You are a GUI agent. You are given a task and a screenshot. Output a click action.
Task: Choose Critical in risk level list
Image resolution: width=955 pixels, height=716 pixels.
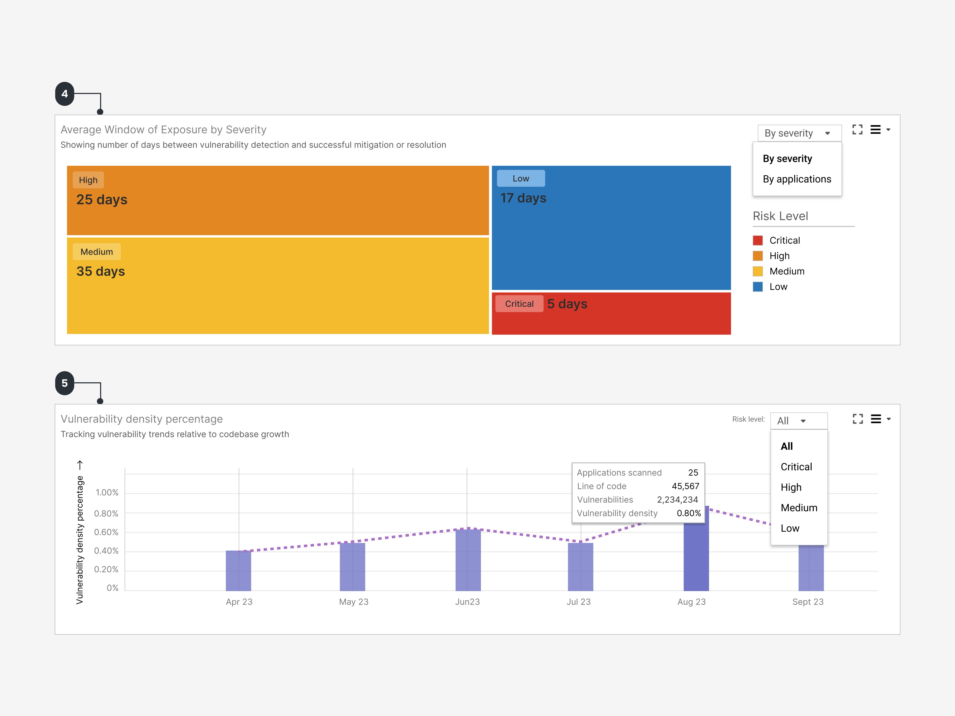(796, 467)
